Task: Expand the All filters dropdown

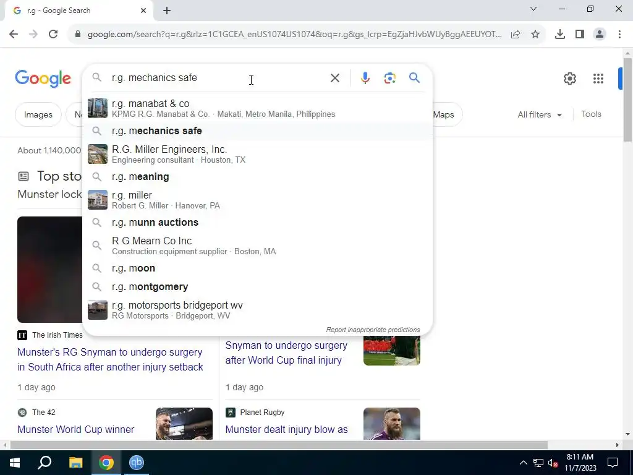Action: [x=539, y=114]
